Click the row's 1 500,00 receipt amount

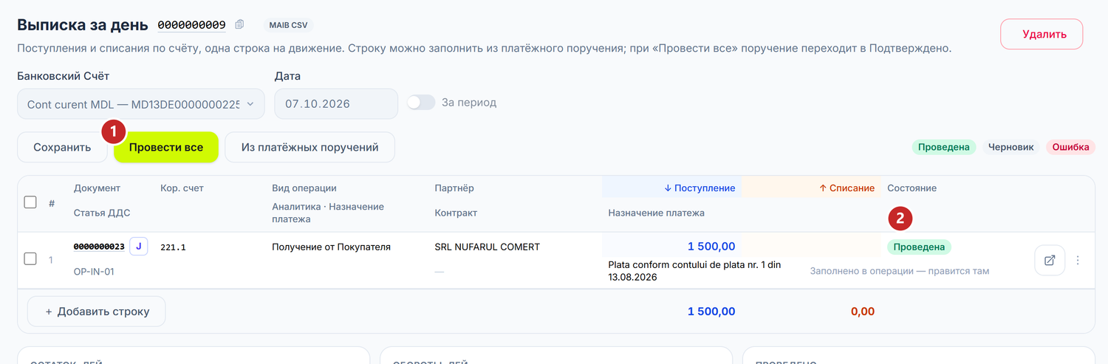click(x=711, y=247)
